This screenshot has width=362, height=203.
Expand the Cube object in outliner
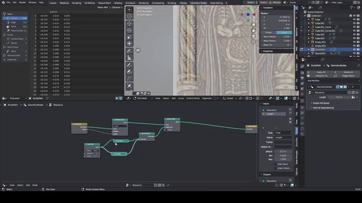click(309, 20)
